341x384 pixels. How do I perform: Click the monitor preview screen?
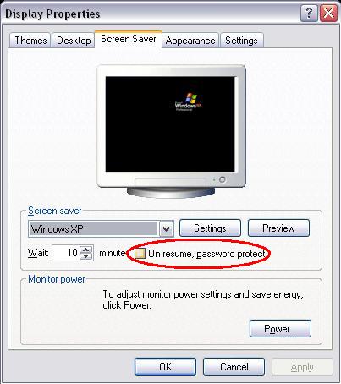[x=170, y=123]
